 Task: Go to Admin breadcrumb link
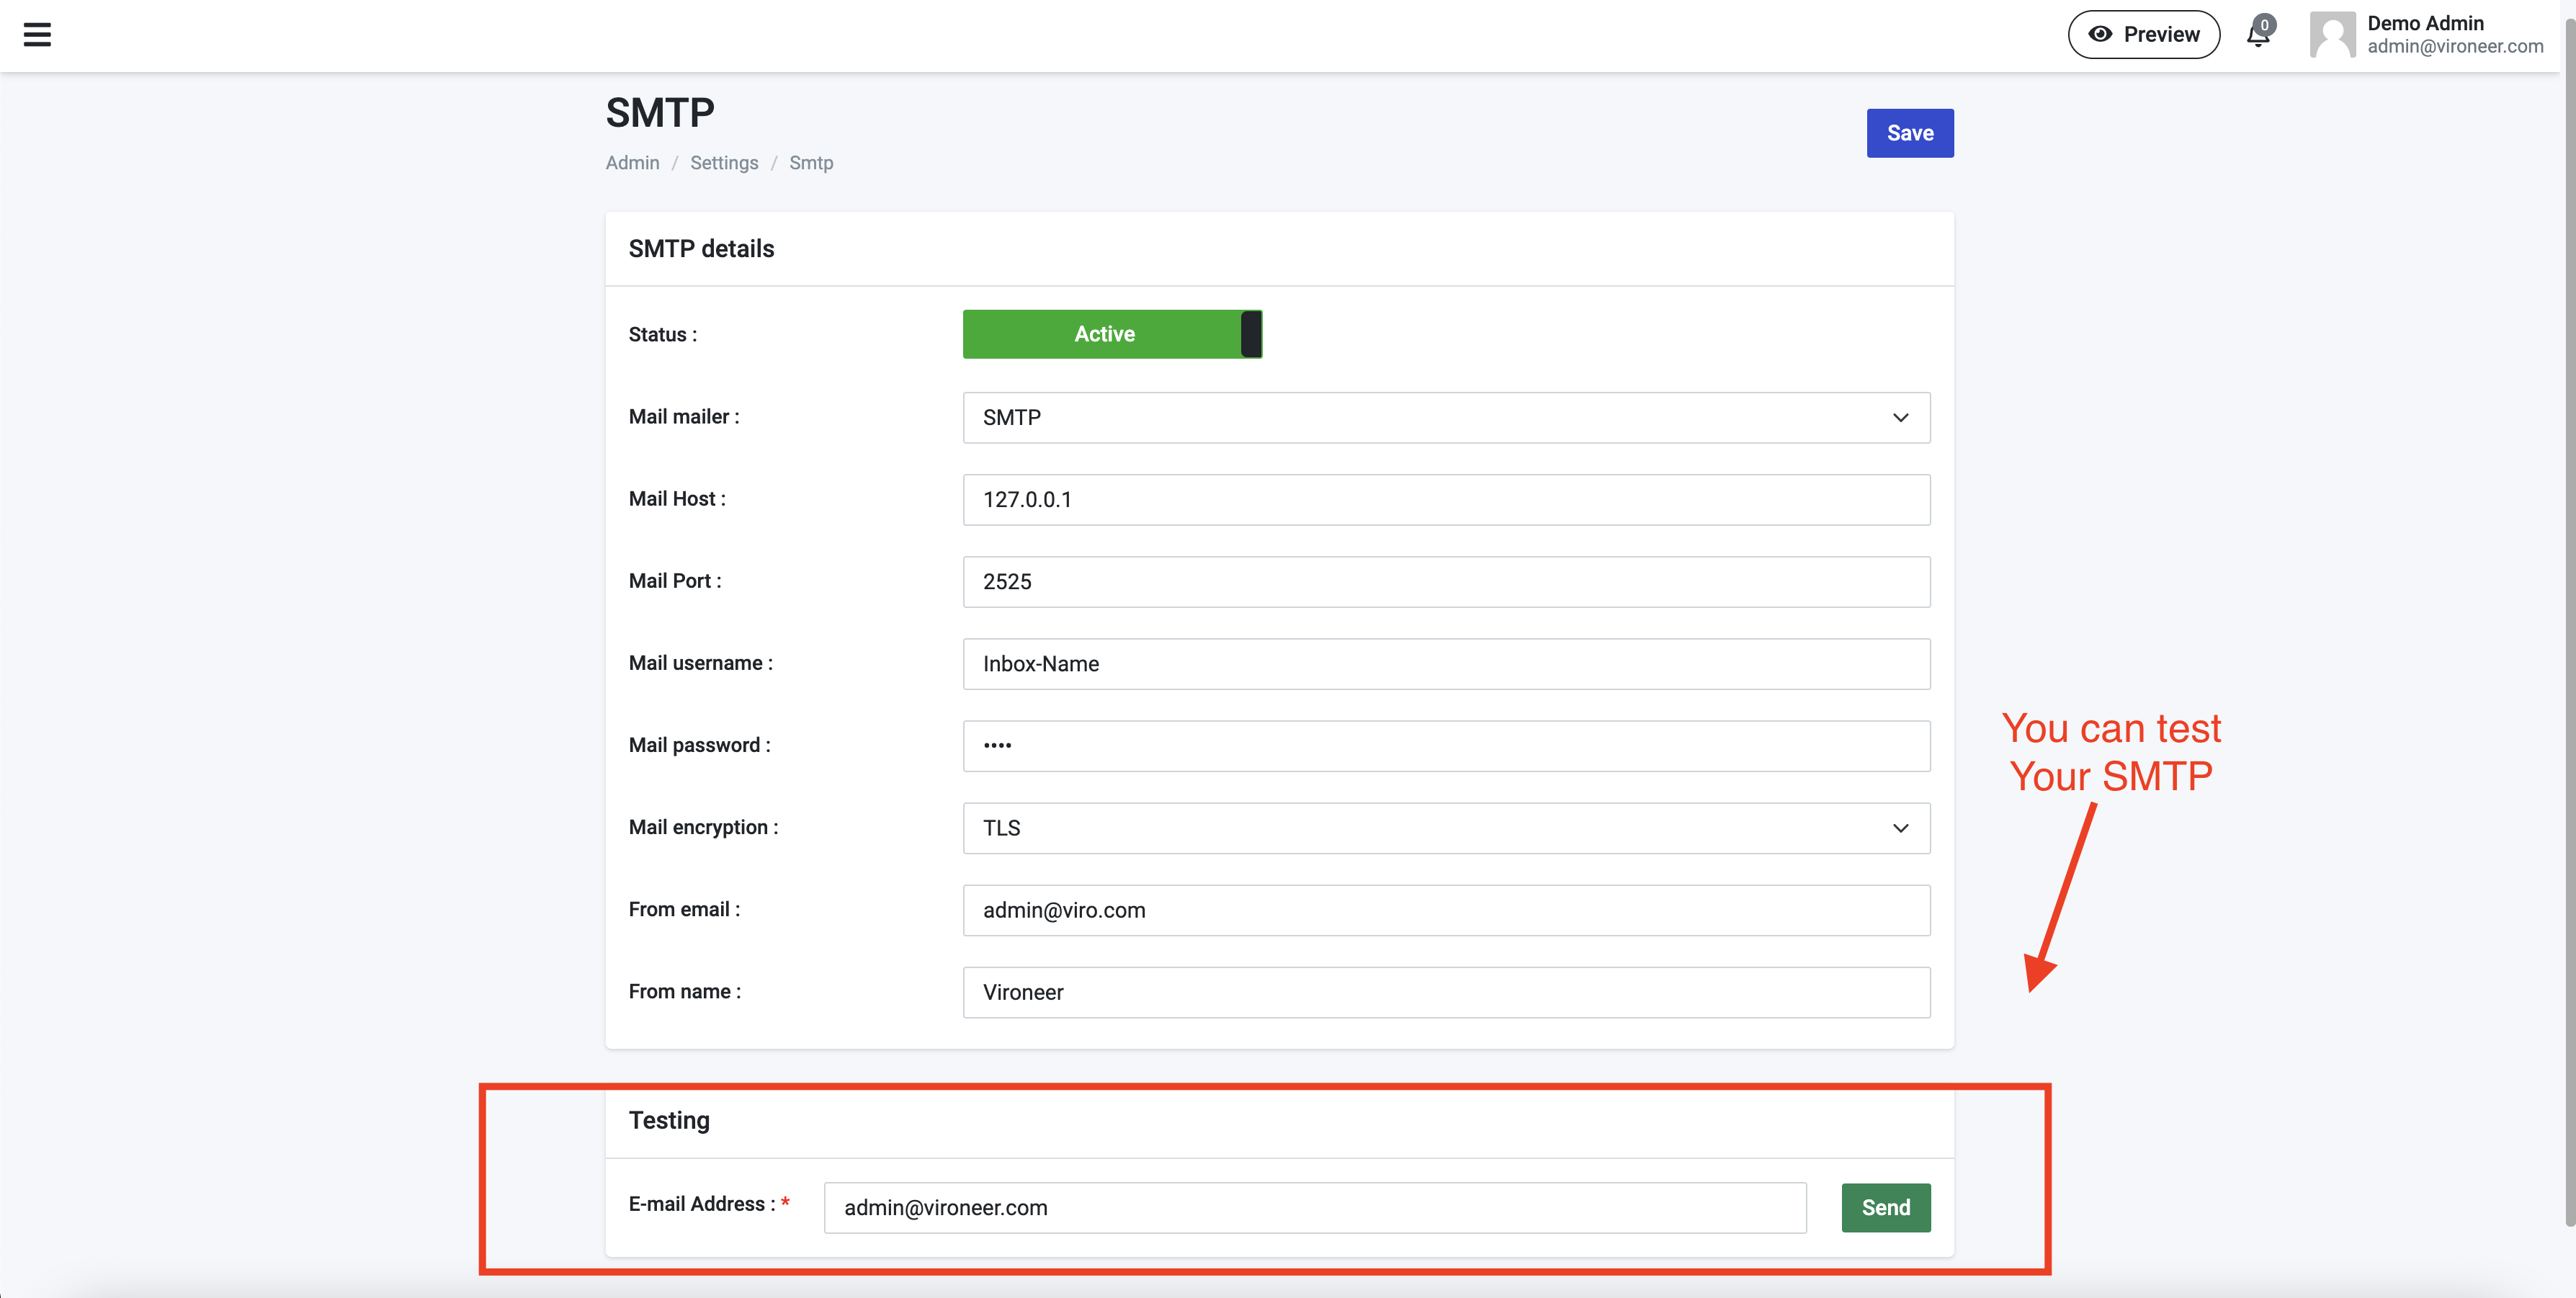[x=632, y=163]
